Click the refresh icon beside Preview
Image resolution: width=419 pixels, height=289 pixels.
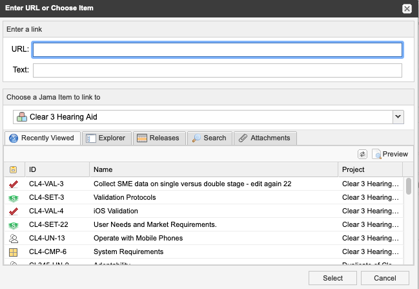tap(363, 154)
